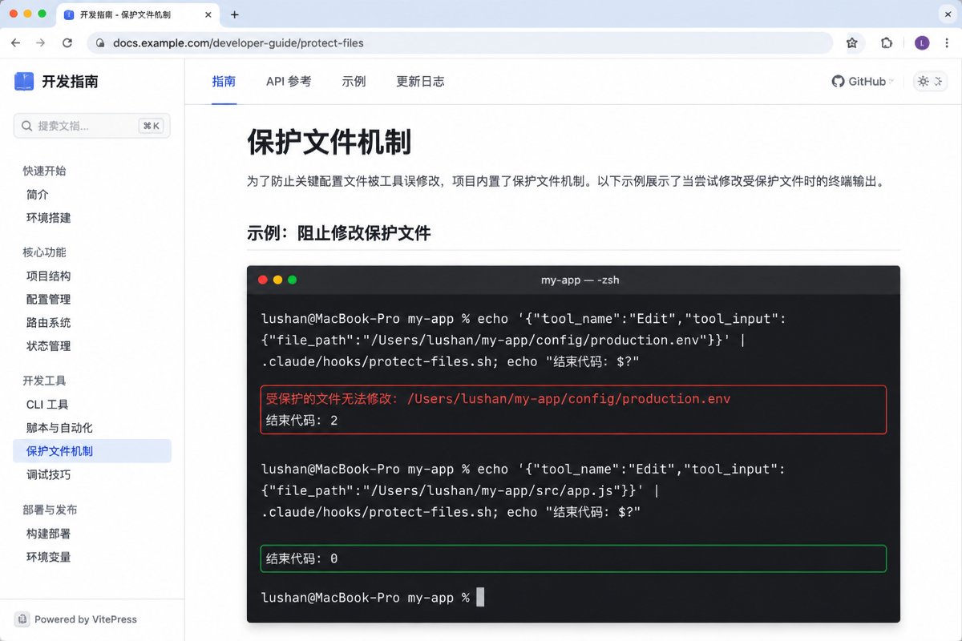This screenshot has height=641, width=962.
Task: Open a new tab with the plus button
Action: 234,14
